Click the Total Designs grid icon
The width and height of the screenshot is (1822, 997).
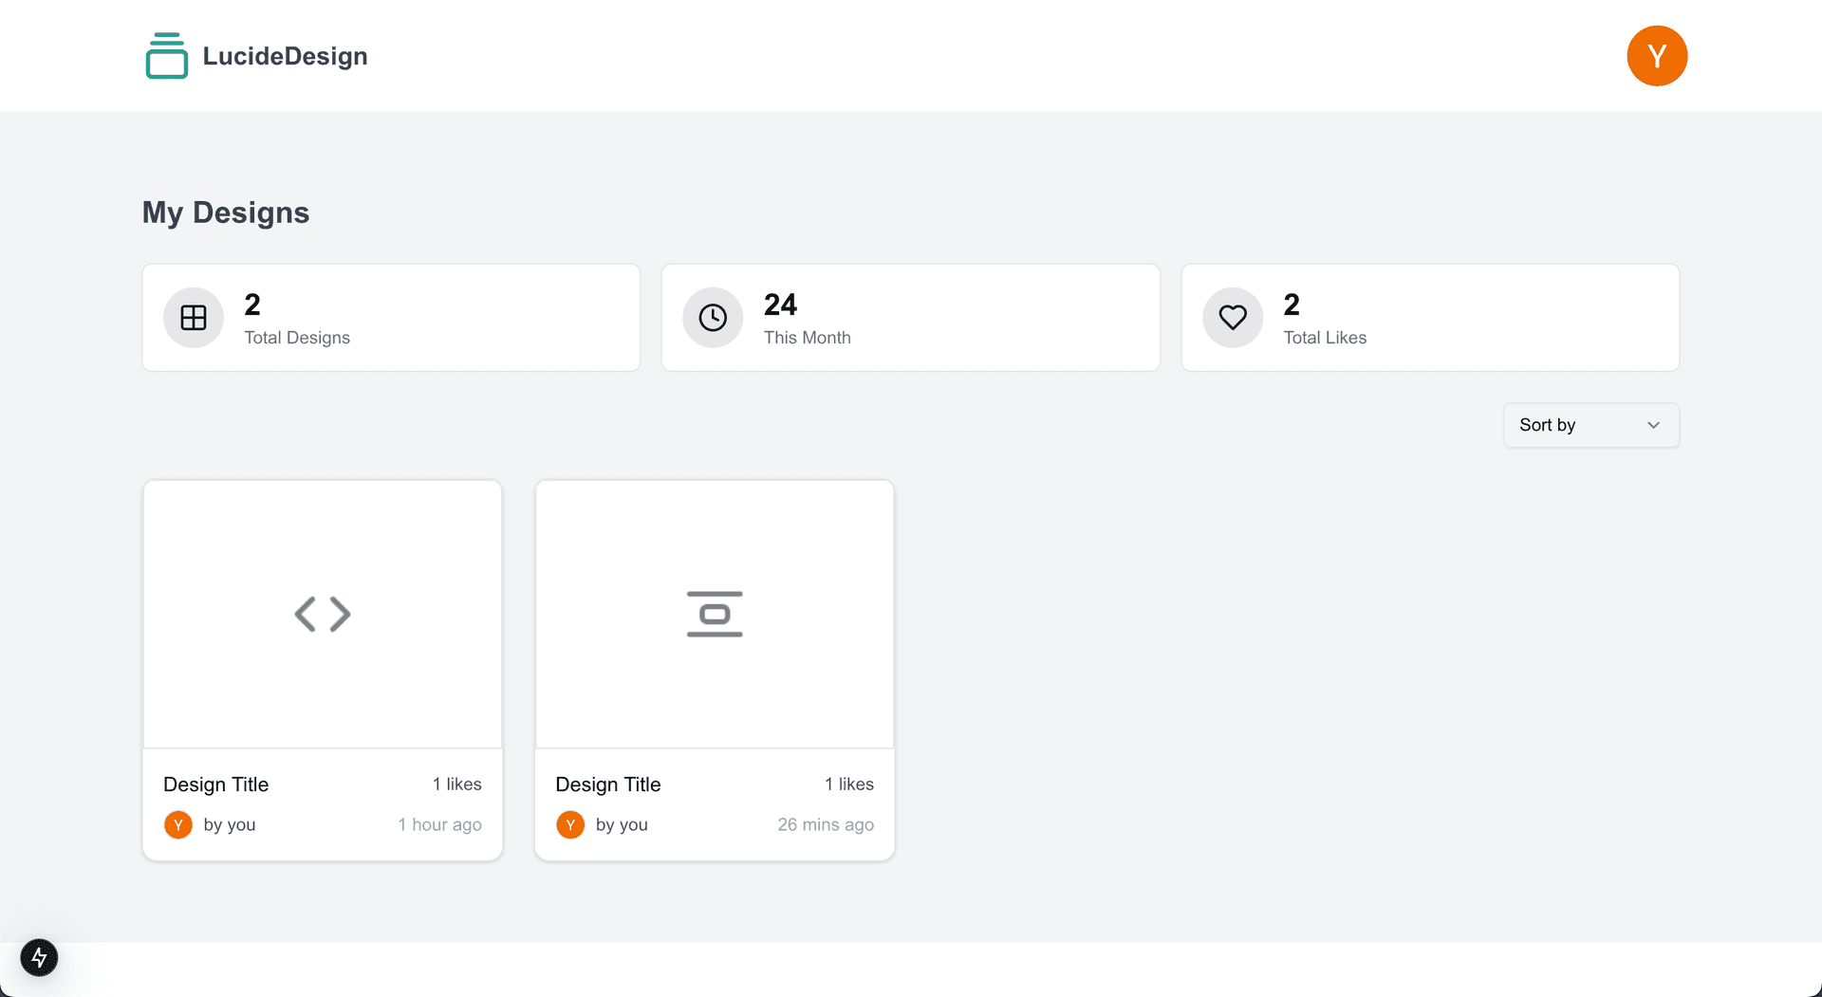(x=194, y=318)
